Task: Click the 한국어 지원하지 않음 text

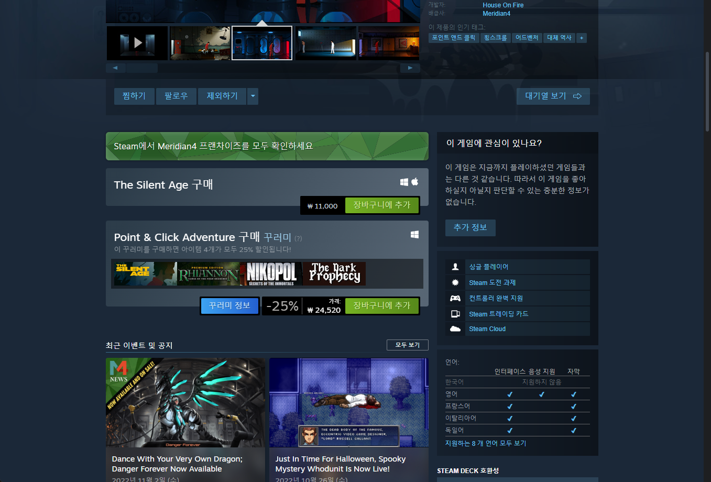Action: 542,382
